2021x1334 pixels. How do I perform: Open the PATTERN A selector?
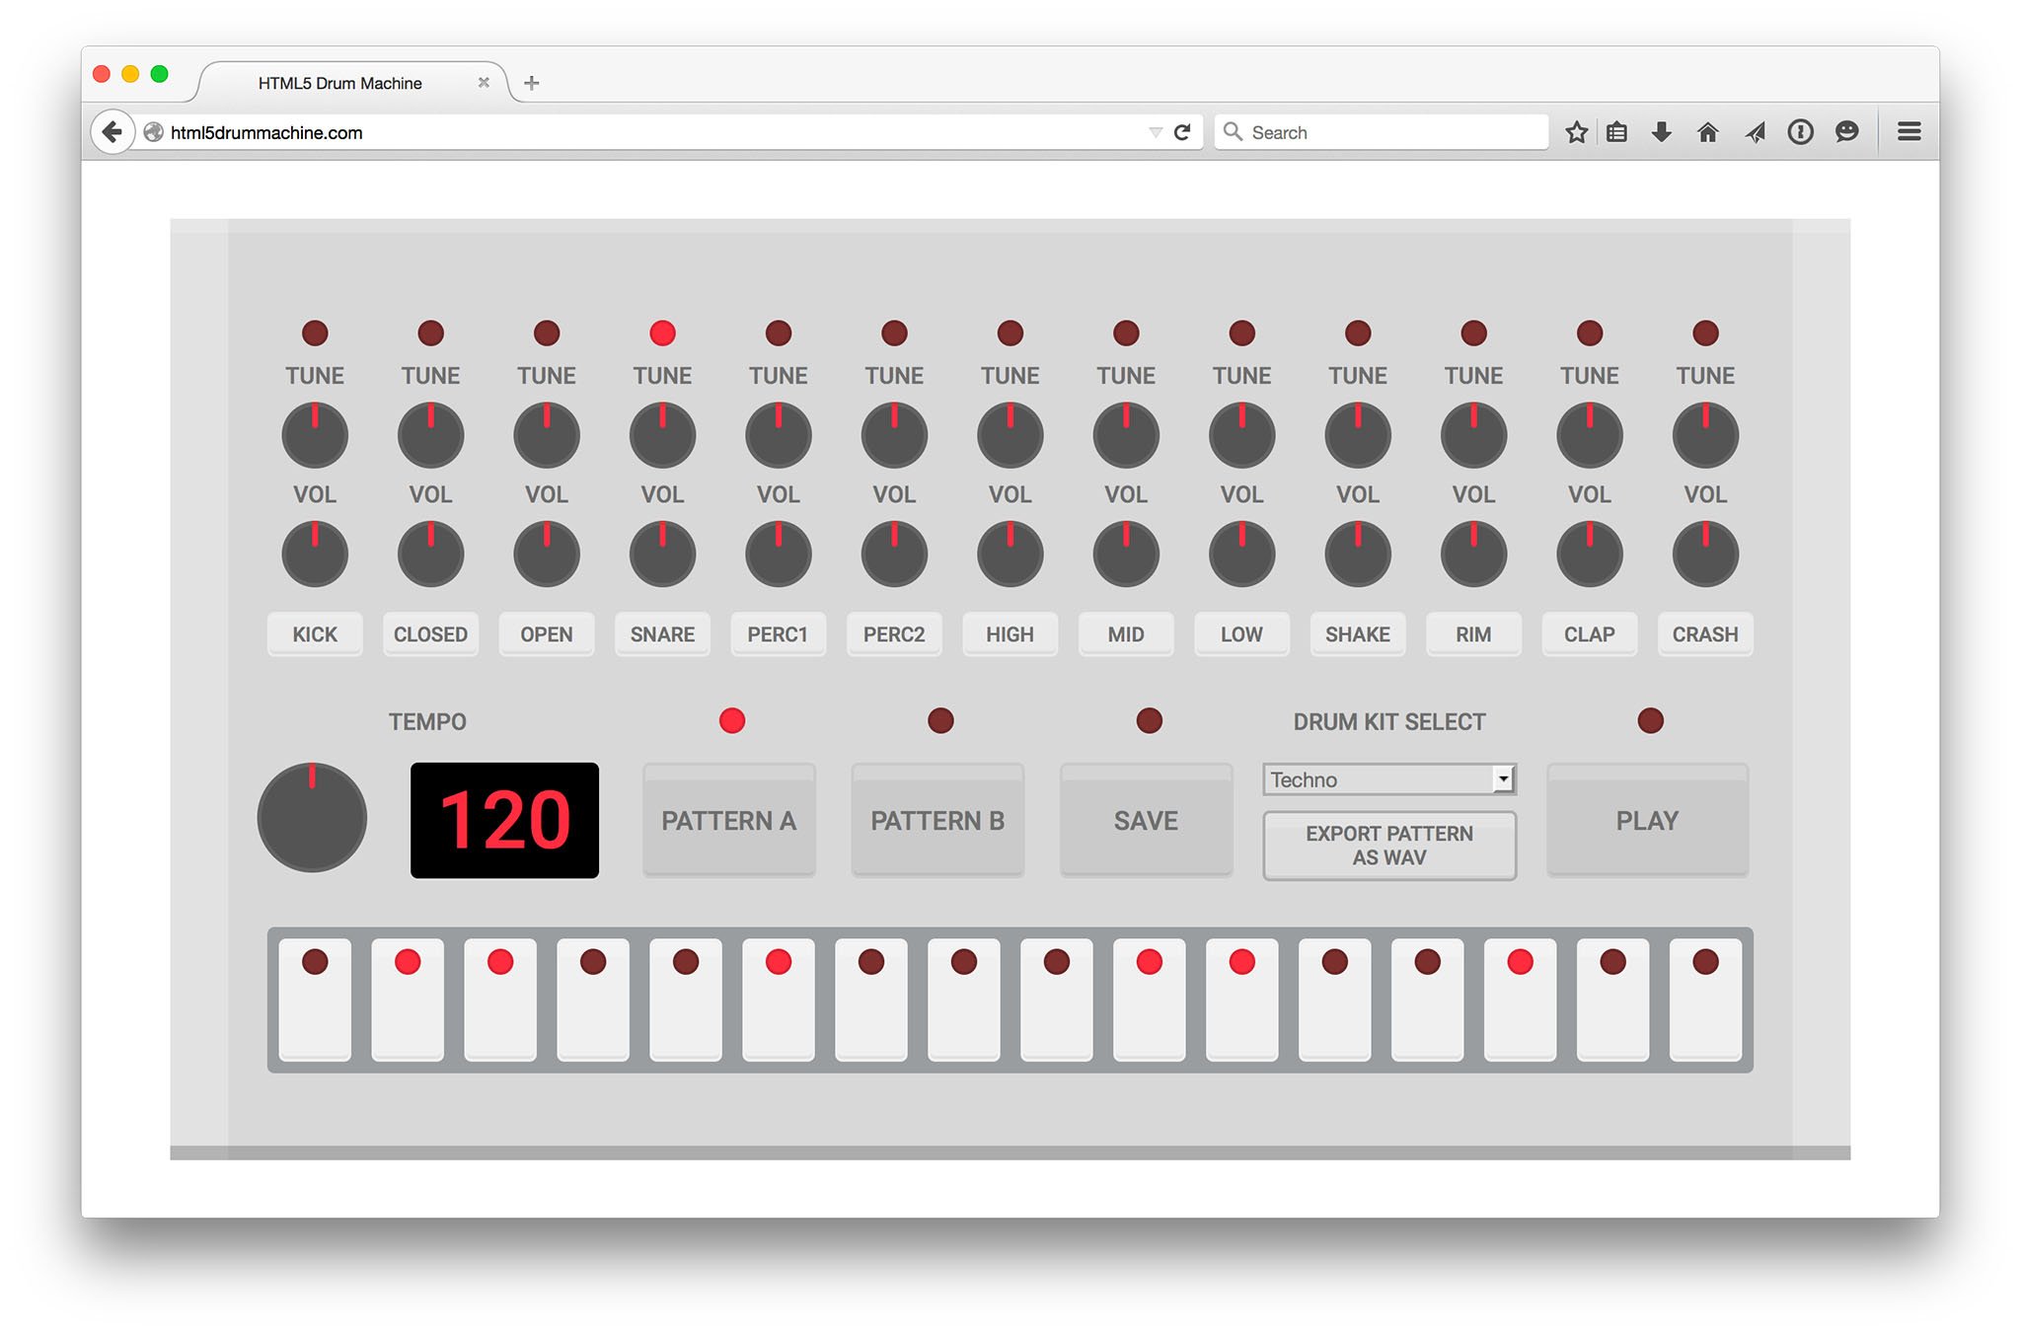(x=729, y=820)
